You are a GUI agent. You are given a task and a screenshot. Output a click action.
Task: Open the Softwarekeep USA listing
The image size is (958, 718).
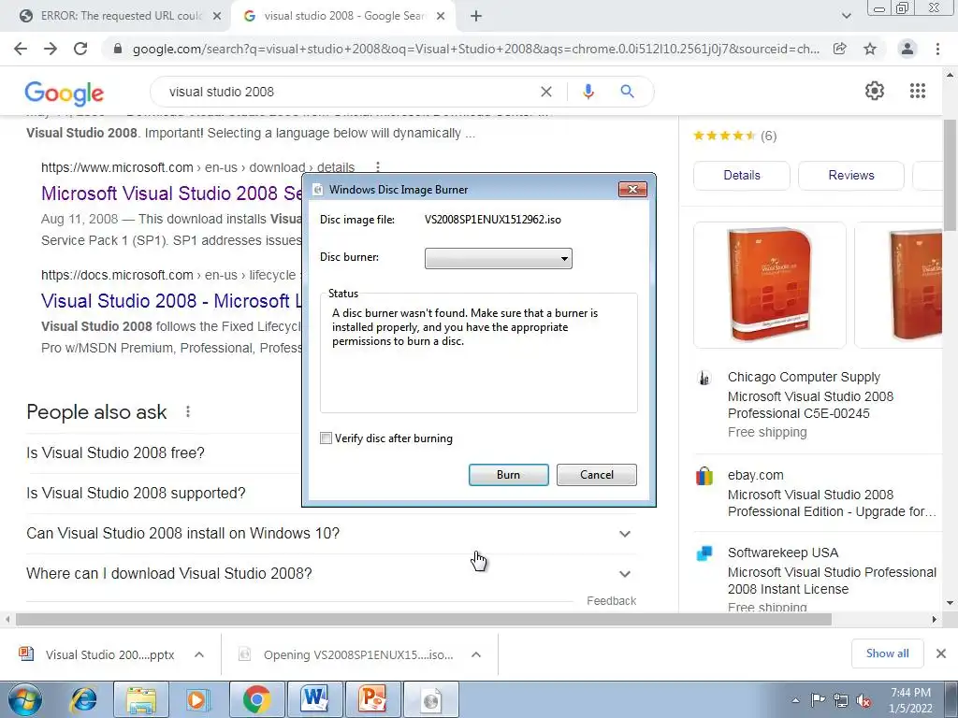pyautogui.click(x=818, y=579)
